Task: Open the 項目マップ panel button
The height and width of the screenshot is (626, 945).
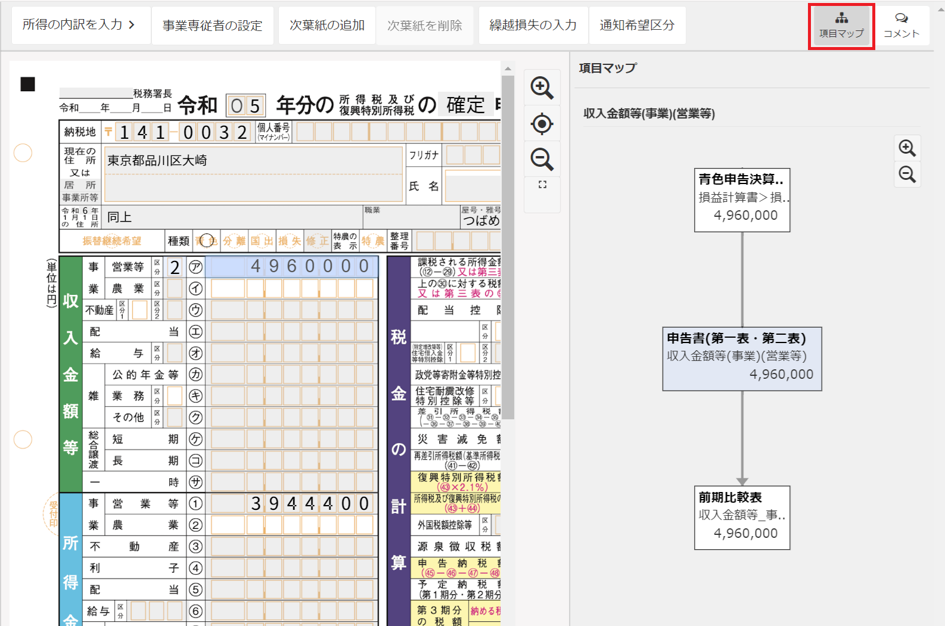Action: tap(841, 26)
